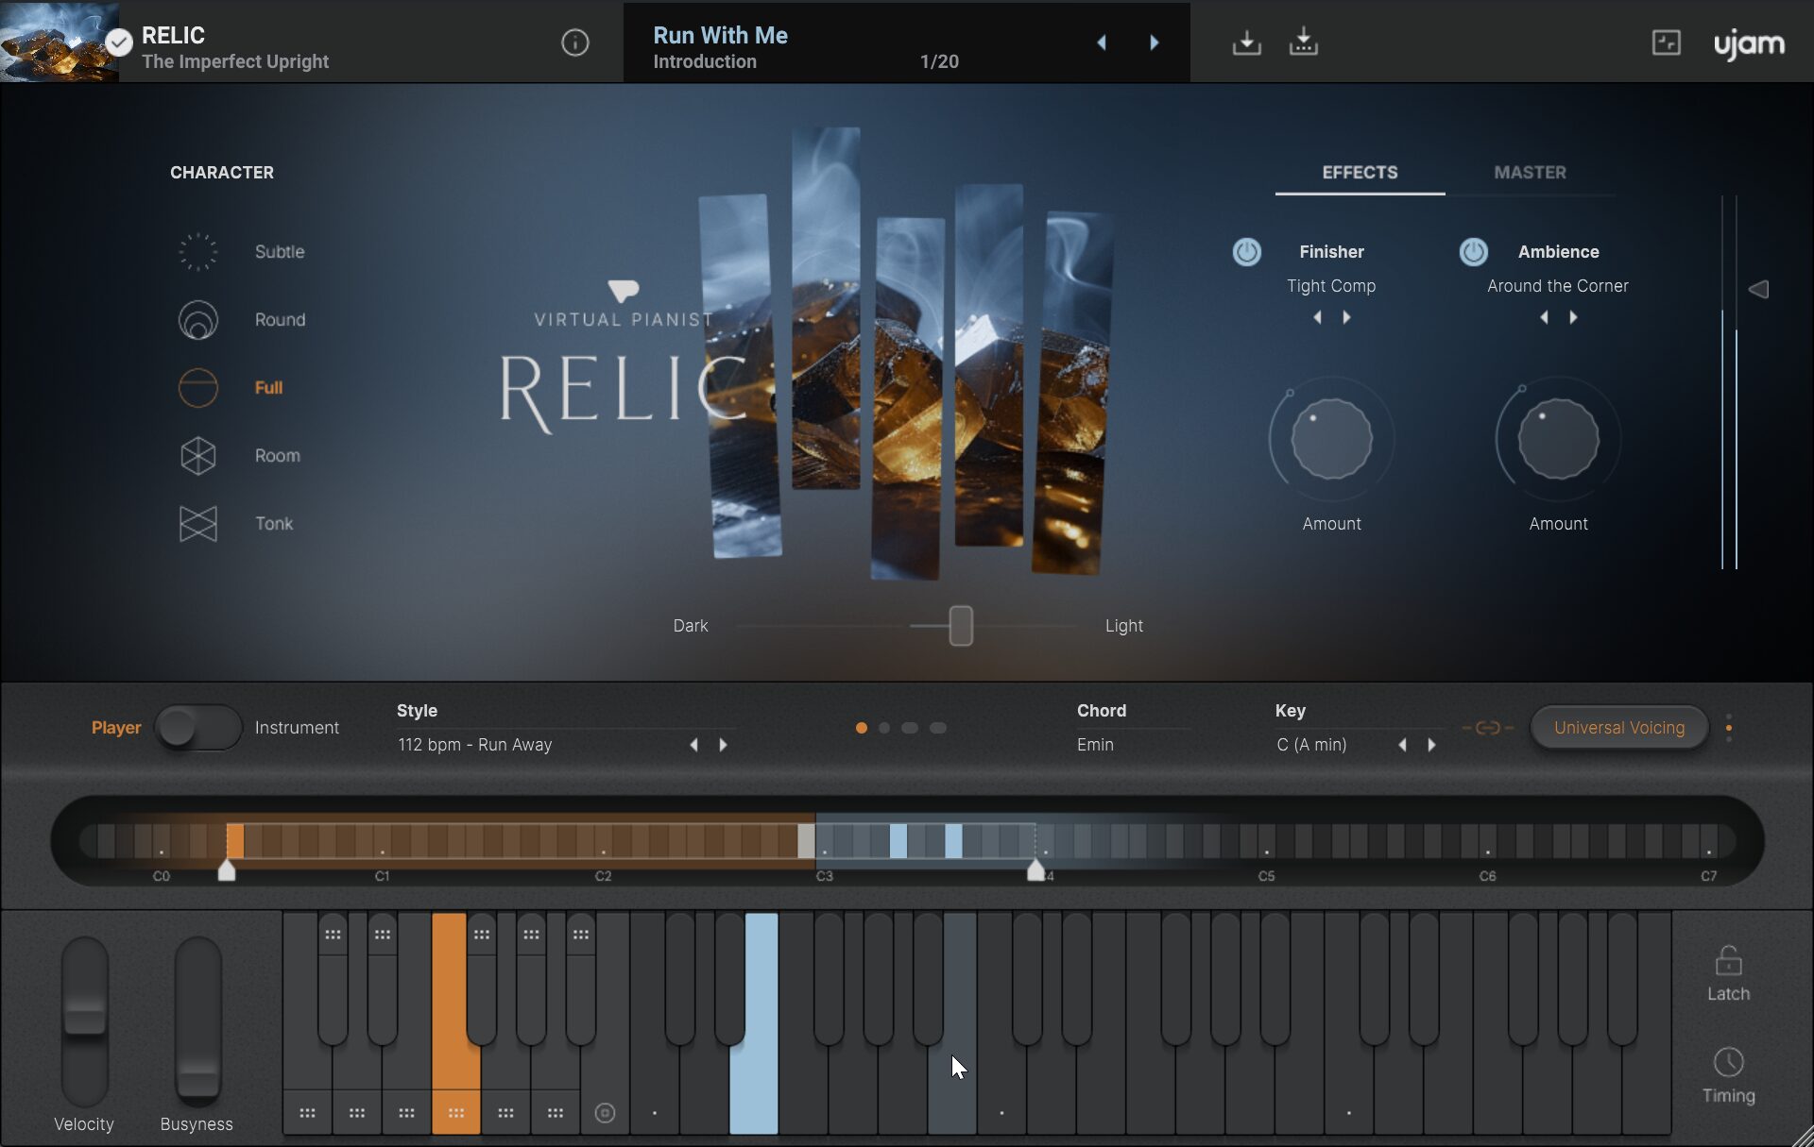Image resolution: width=1814 pixels, height=1147 pixels.
Task: Click the Round character label
Action: coord(280,320)
